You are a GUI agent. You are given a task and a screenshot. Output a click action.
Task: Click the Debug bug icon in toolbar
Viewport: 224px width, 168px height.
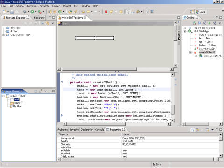pos(25,12)
